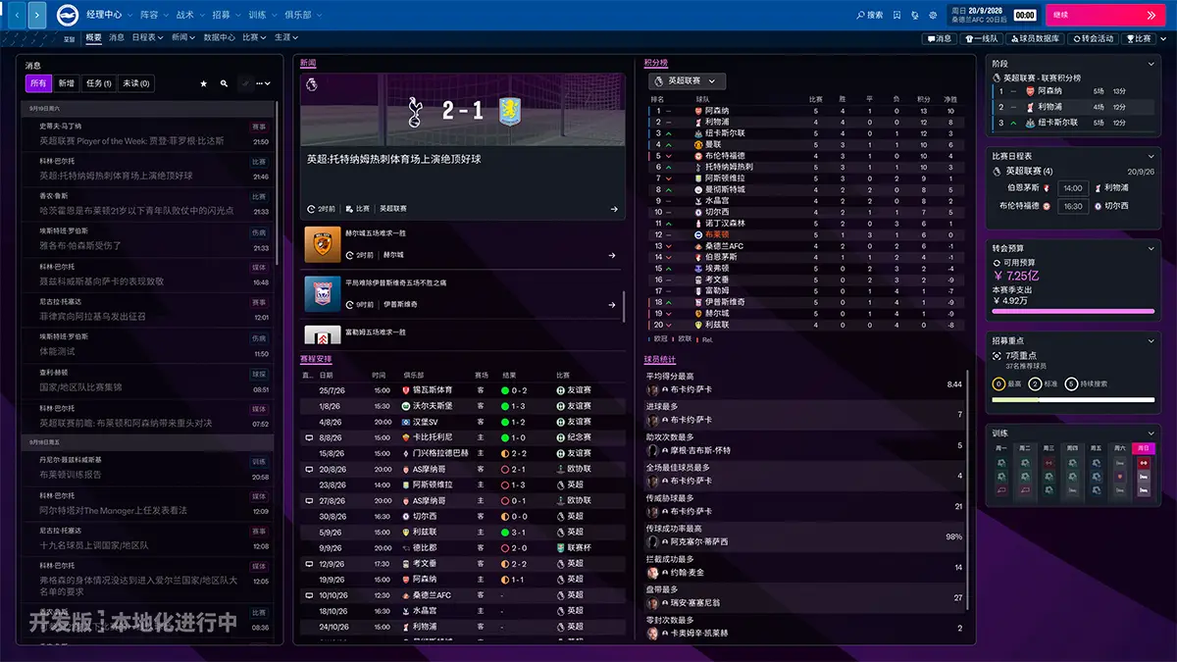The width and height of the screenshot is (1177, 662).
Task: Click the 转会活动 shortcut button
Action: tap(1093, 38)
